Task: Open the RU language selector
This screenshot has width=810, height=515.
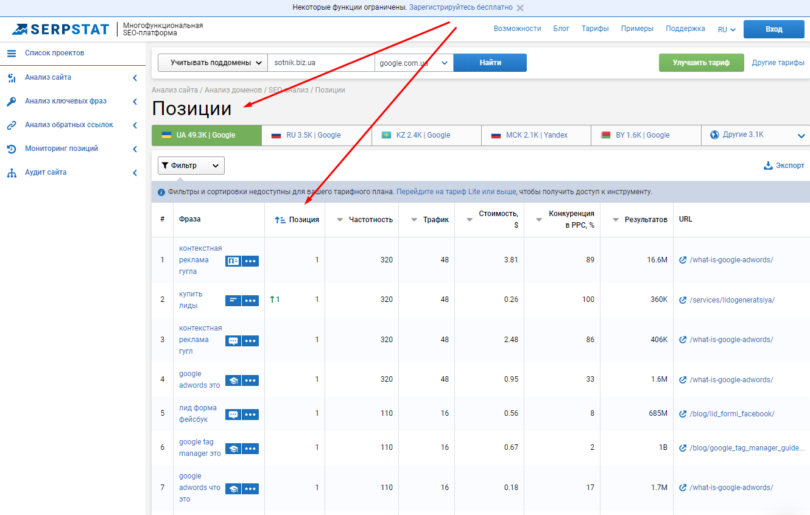Action: pyautogui.click(x=727, y=29)
